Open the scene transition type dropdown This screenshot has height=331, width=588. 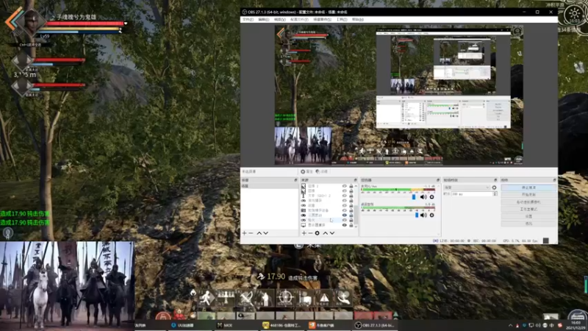point(467,188)
